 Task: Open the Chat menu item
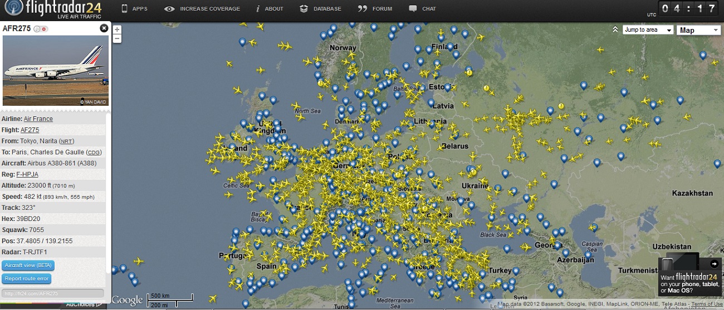tap(423, 9)
